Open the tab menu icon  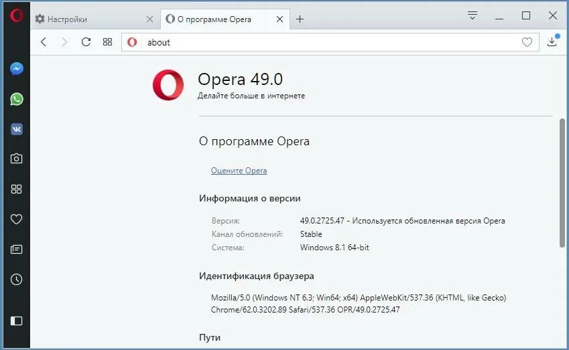click(472, 15)
